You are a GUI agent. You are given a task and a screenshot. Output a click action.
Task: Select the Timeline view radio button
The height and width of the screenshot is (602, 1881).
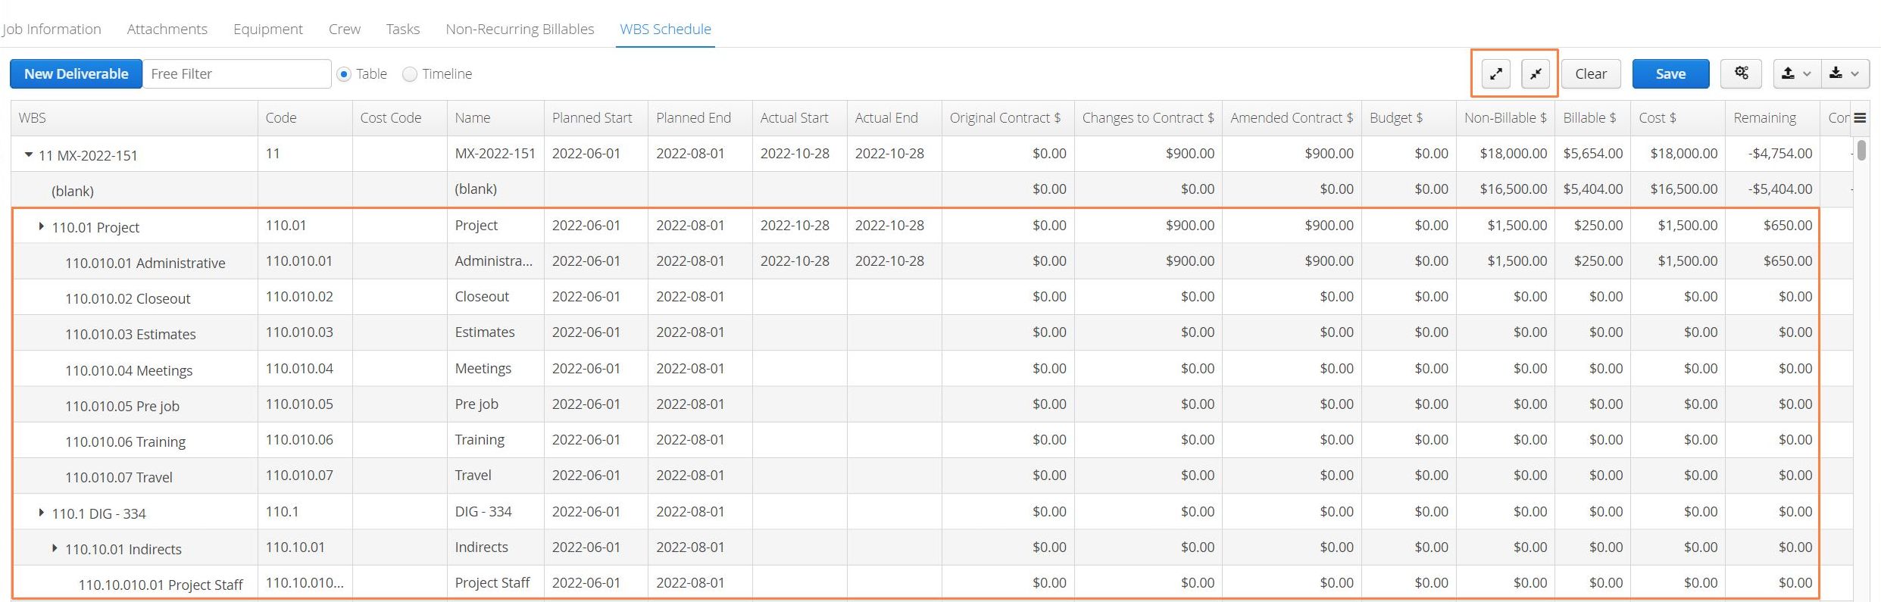click(x=410, y=74)
